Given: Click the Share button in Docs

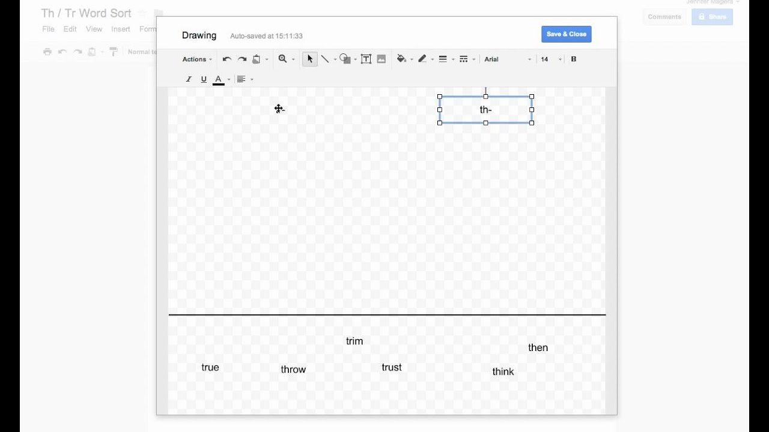Looking at the screenshot, I should pos(712,17).
